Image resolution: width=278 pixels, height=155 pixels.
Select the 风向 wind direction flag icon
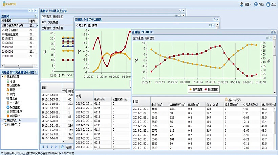click(x=8, y=94)
